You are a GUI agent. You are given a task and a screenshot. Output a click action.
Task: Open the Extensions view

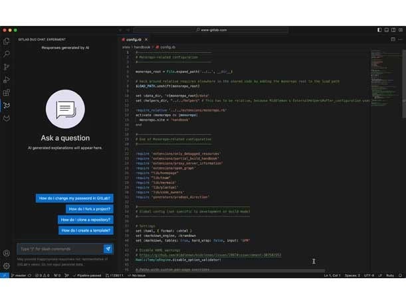[x=7, y=92]
